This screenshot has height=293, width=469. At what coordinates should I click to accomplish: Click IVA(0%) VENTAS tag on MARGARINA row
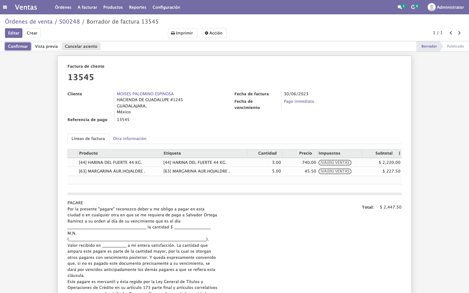coord(335,171)
